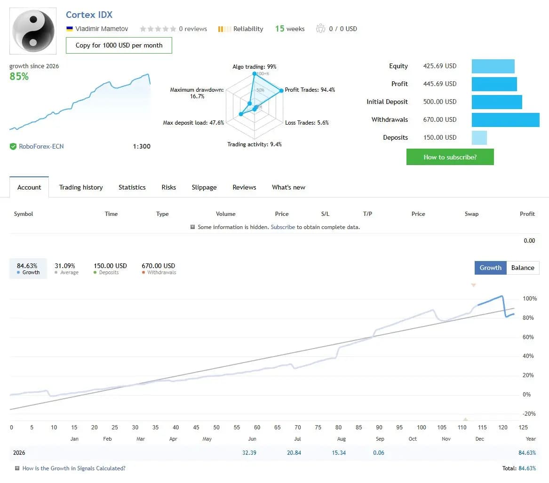Switch the chart to Balance view
The height and width of the screenshot is (483, 549).
click(x=522, y=268)
